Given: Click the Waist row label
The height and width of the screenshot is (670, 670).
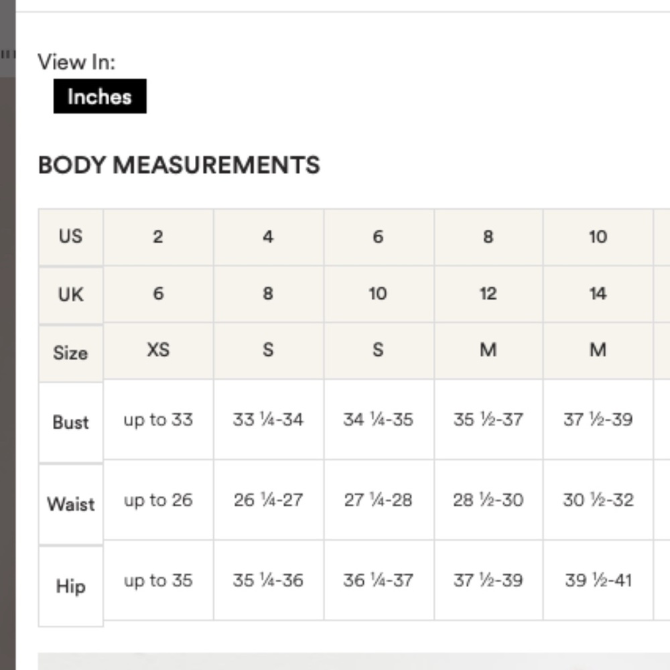Looking at the screenshot, I should [x=71, y=505].
